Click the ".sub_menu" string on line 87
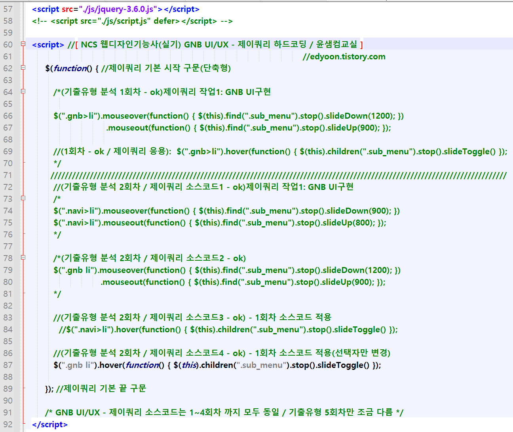513x432 pixels. (261, 365)
